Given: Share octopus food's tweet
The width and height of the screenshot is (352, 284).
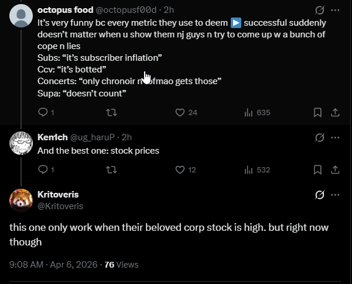Looking at the screenshot, I should tap(335, 112).
